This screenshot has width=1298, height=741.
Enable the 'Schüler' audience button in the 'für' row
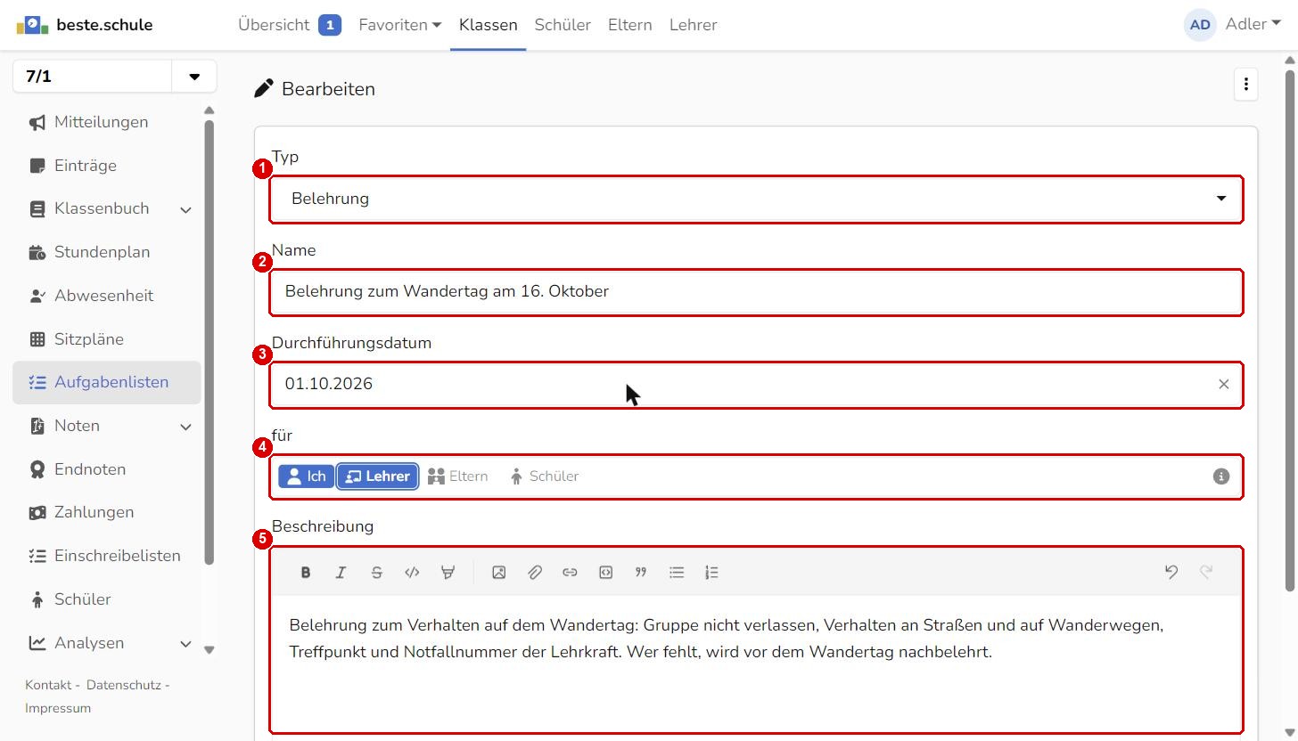point(544,476)
